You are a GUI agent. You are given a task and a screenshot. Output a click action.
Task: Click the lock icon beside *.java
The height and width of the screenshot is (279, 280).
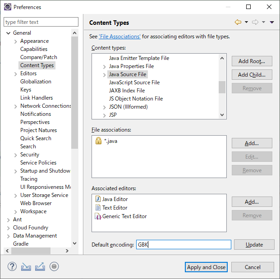tap(98, 141)
